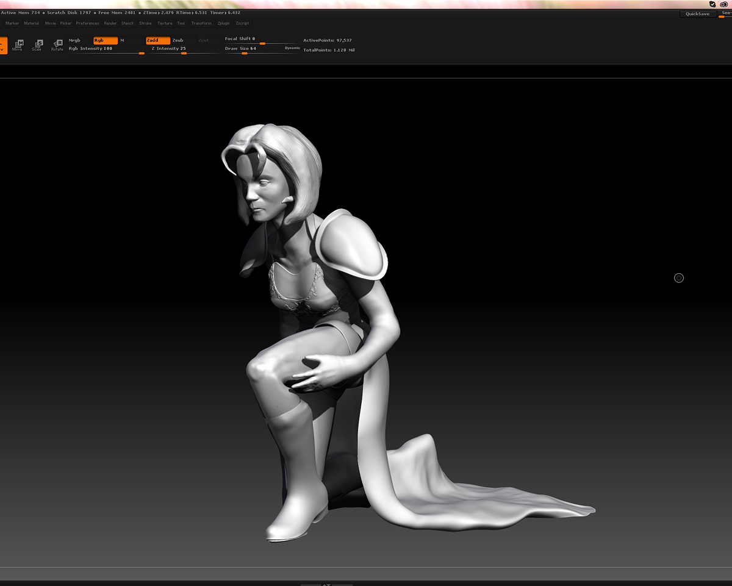This screenshot has width=732, height=586.
Task: Click the QuickSave button
Action: point(697,13)
